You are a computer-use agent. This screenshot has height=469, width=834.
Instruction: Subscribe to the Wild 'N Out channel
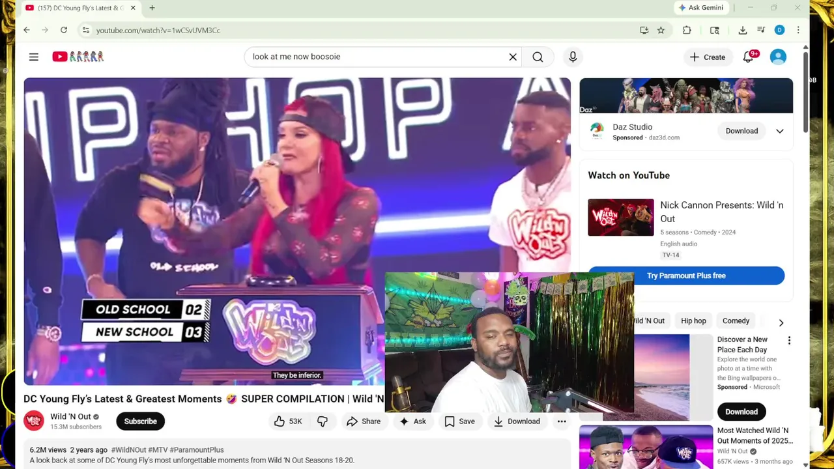click(x=140, y=421)
